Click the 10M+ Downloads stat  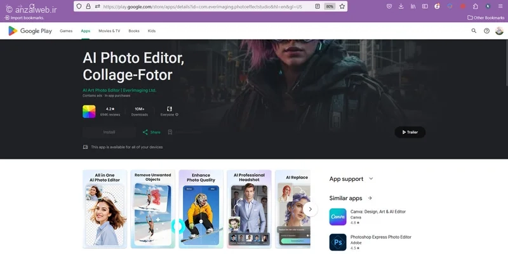tap(140, 112)
